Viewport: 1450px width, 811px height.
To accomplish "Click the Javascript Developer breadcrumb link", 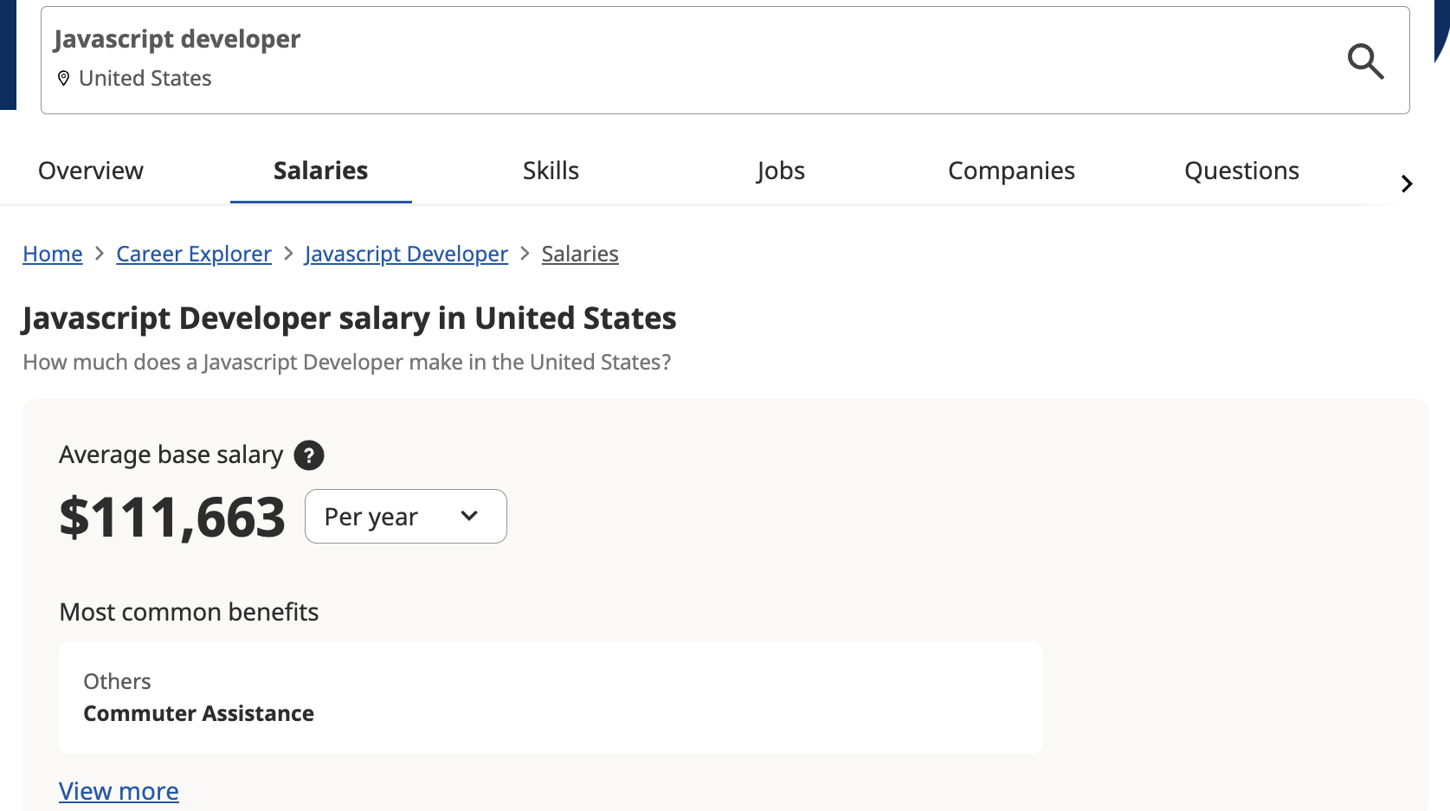I will 406,254.
